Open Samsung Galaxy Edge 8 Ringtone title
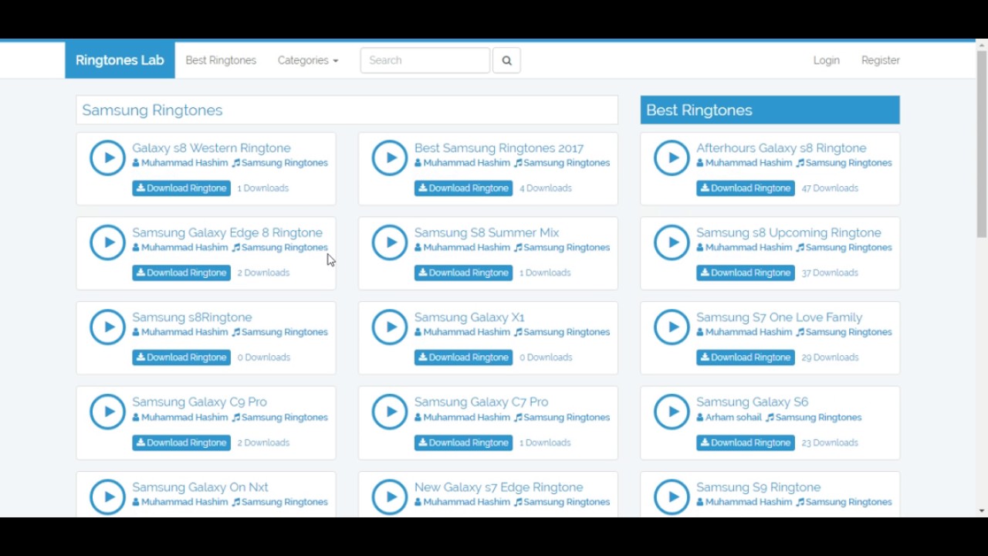988x556 pixels. click(227, 232)
